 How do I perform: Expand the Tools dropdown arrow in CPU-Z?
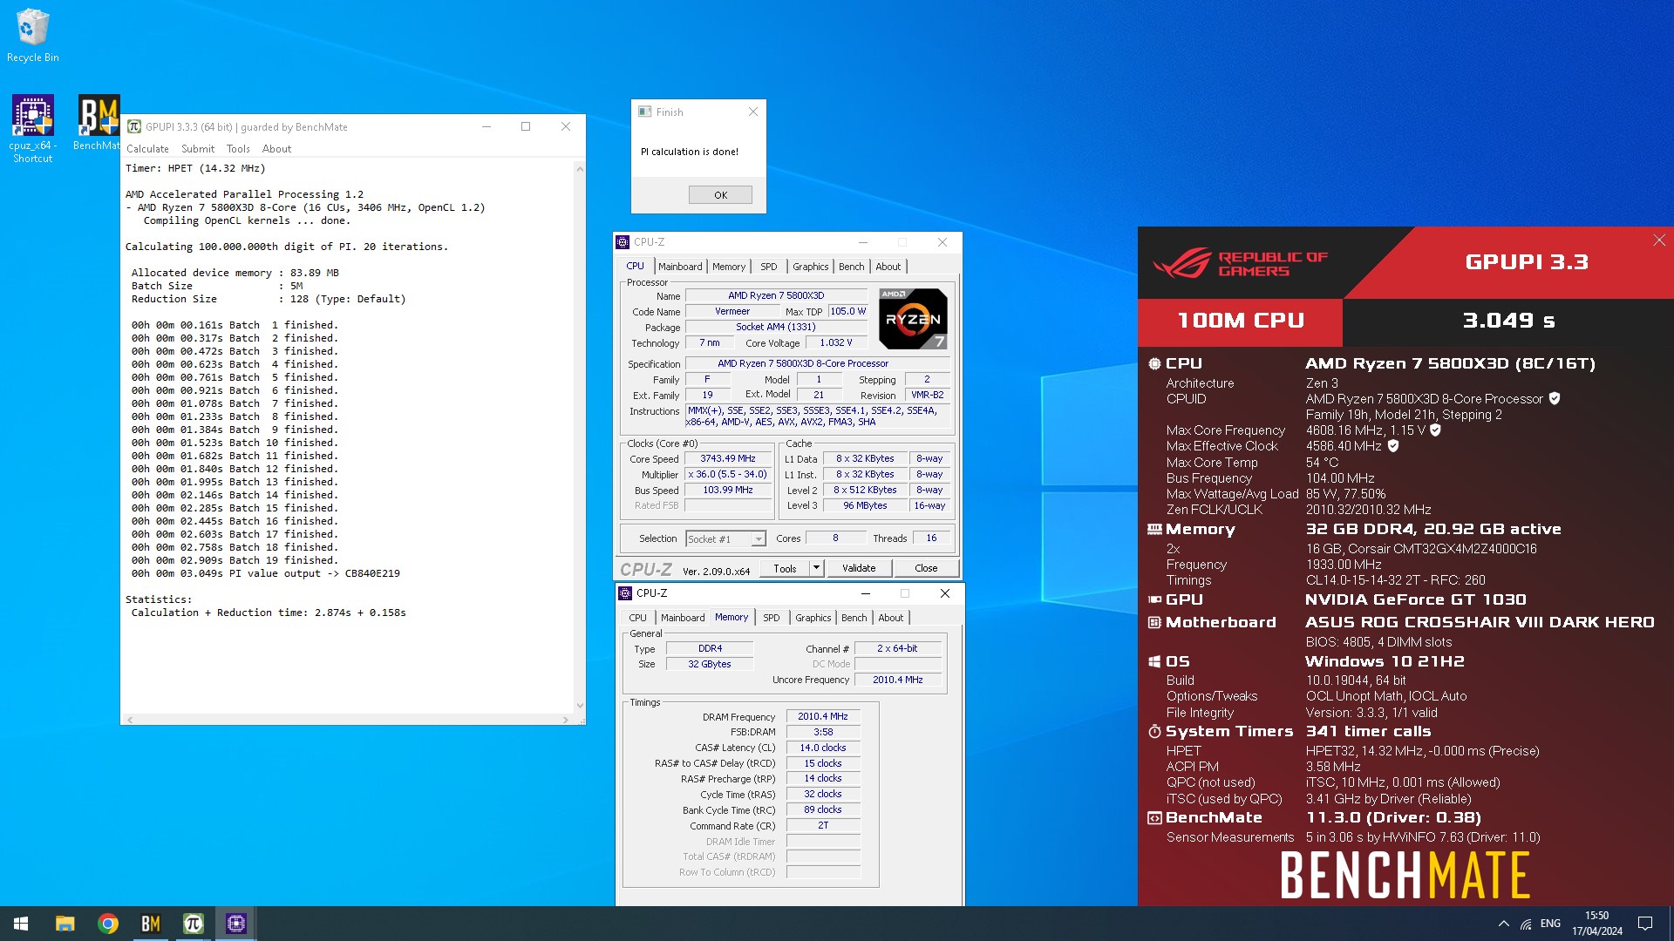(x=817, y=568)
